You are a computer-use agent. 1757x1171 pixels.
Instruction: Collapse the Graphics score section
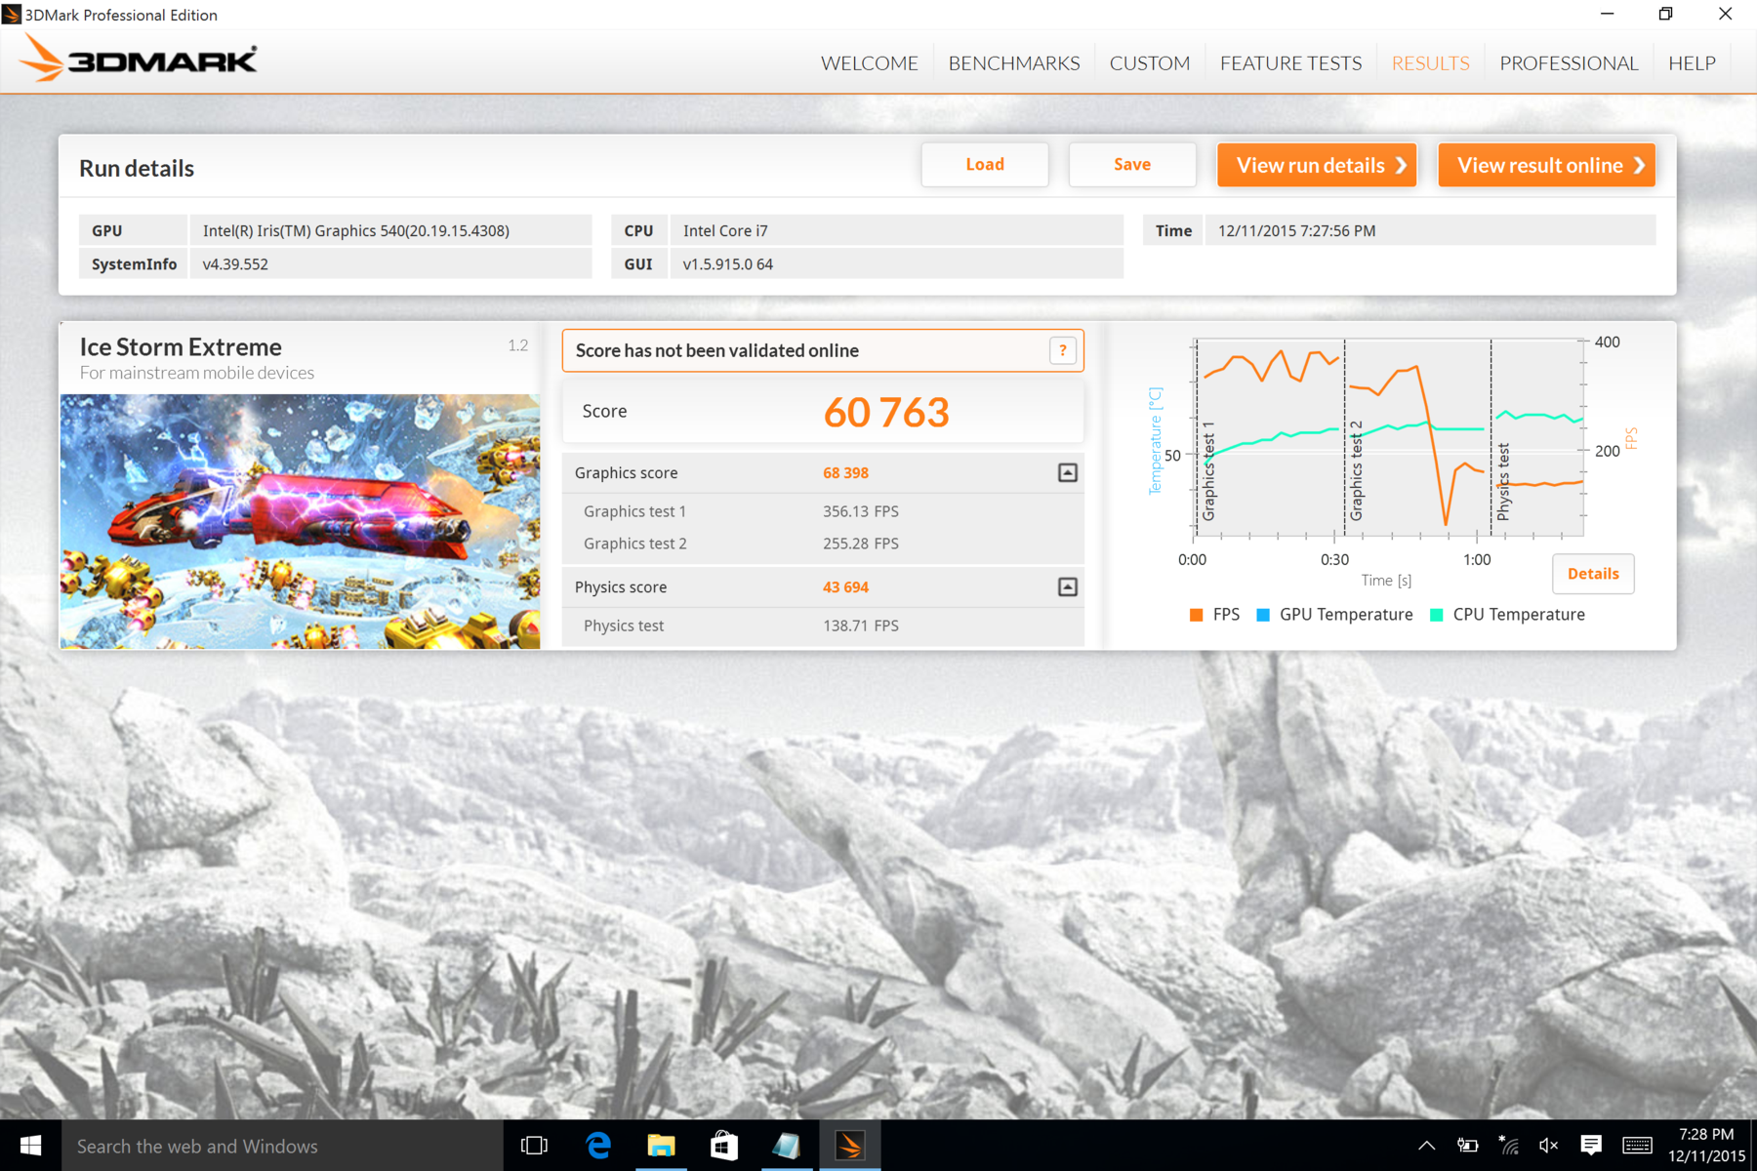click(x=1068, y=473)
